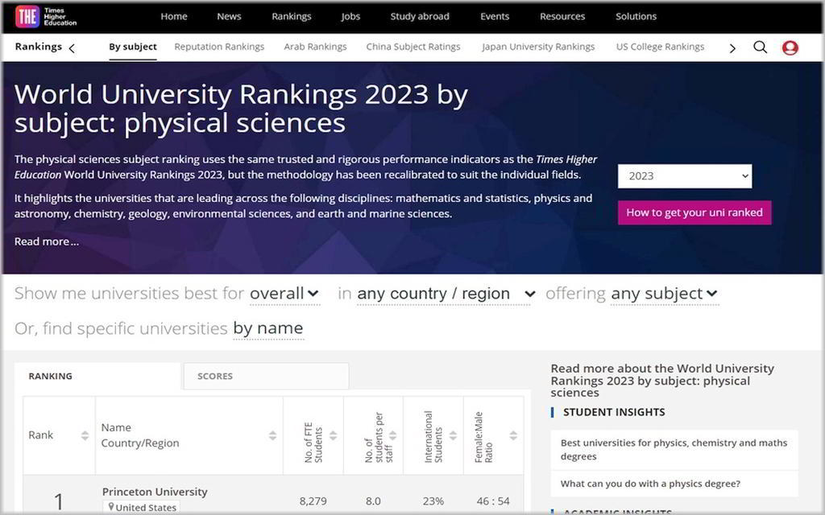Expand the 'overall' best-for dropdown

click(284, 293)
